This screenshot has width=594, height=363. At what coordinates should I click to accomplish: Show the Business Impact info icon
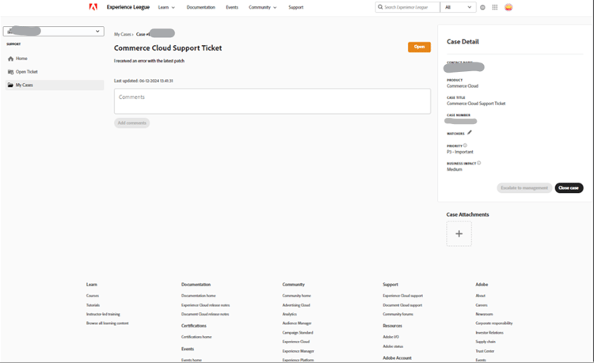point(479,163)
